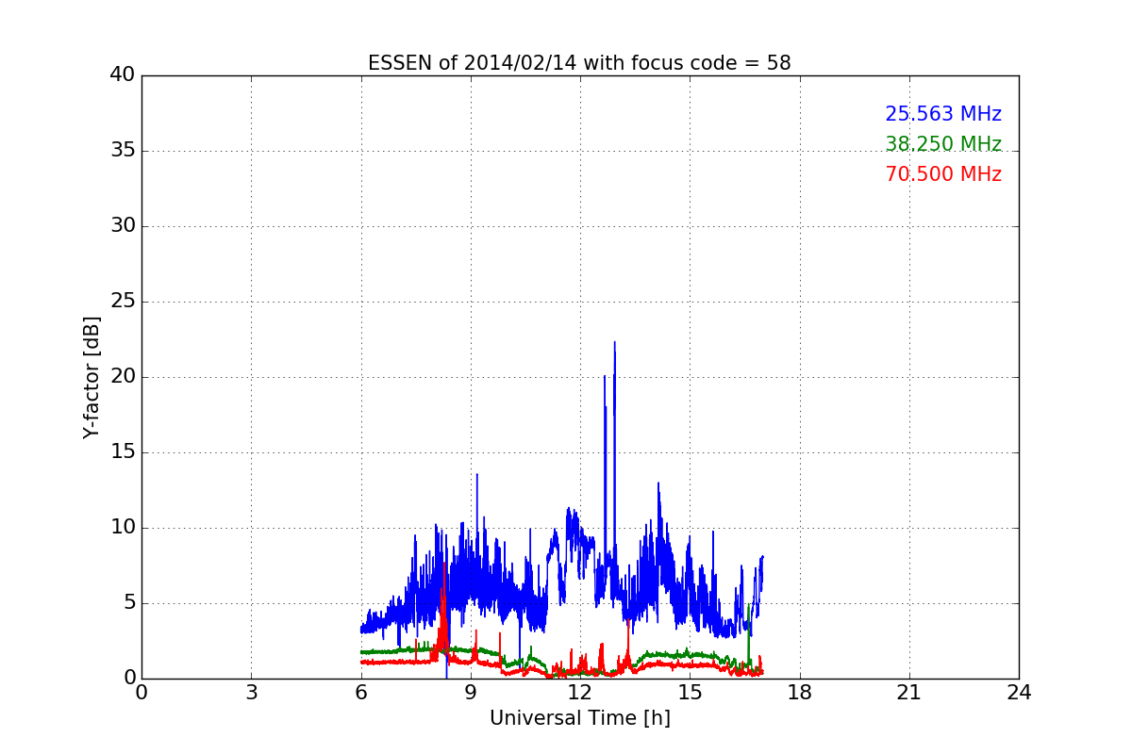1132x754 pixels.
Task: Click the x-axis tick label 12
Action: click(580, 692)
